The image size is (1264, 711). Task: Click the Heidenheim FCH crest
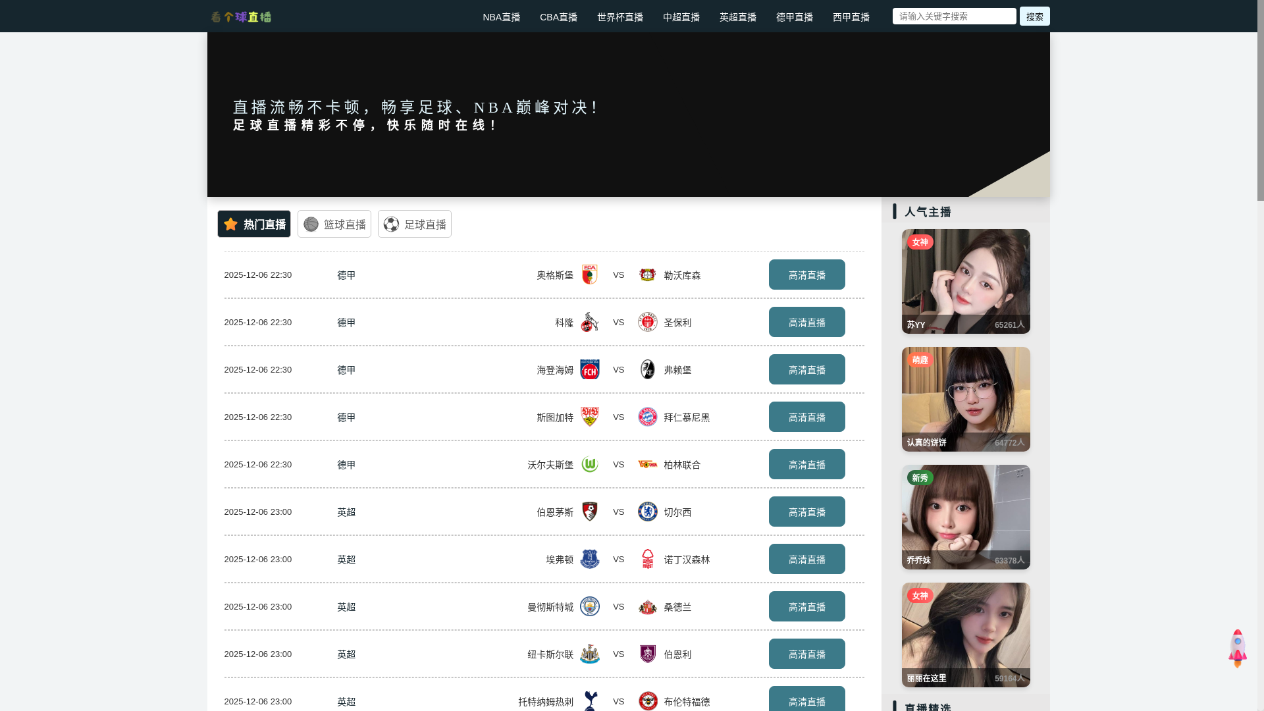click(x=590, y=369)
